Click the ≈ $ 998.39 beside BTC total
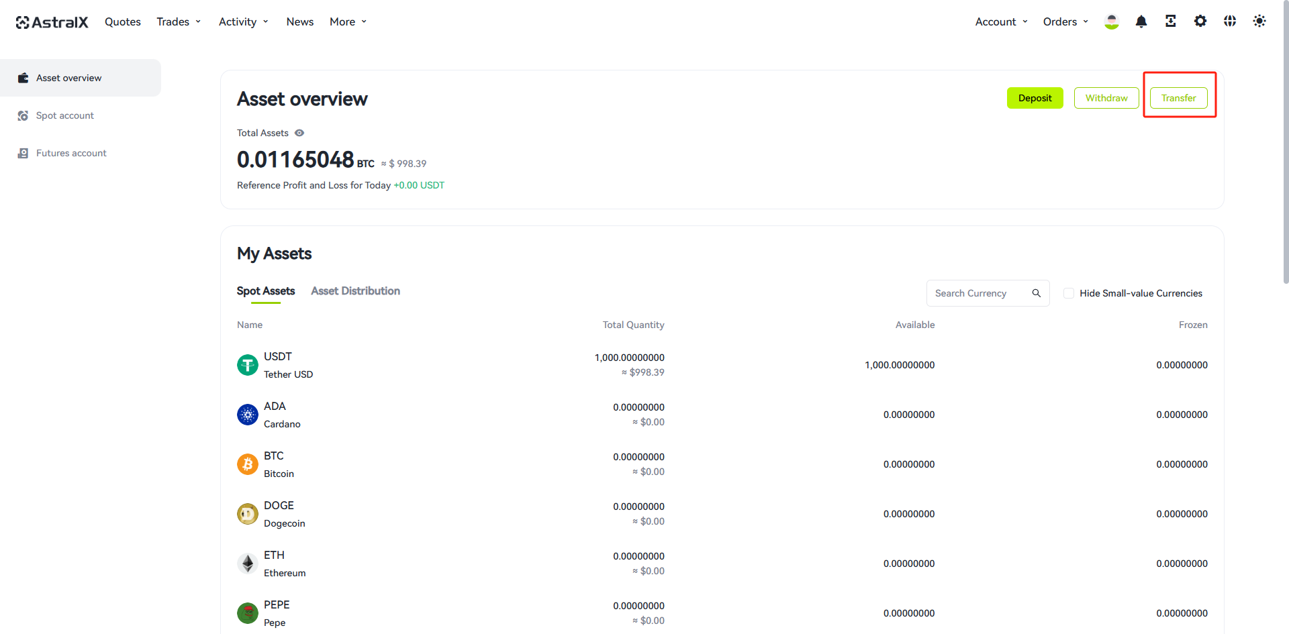Image resolution: width=1289 pixels, height=634 pixels. (404, 164)
